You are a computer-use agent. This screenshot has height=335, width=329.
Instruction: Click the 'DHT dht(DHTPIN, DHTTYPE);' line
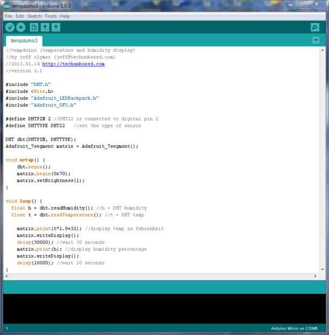(41, 139)
